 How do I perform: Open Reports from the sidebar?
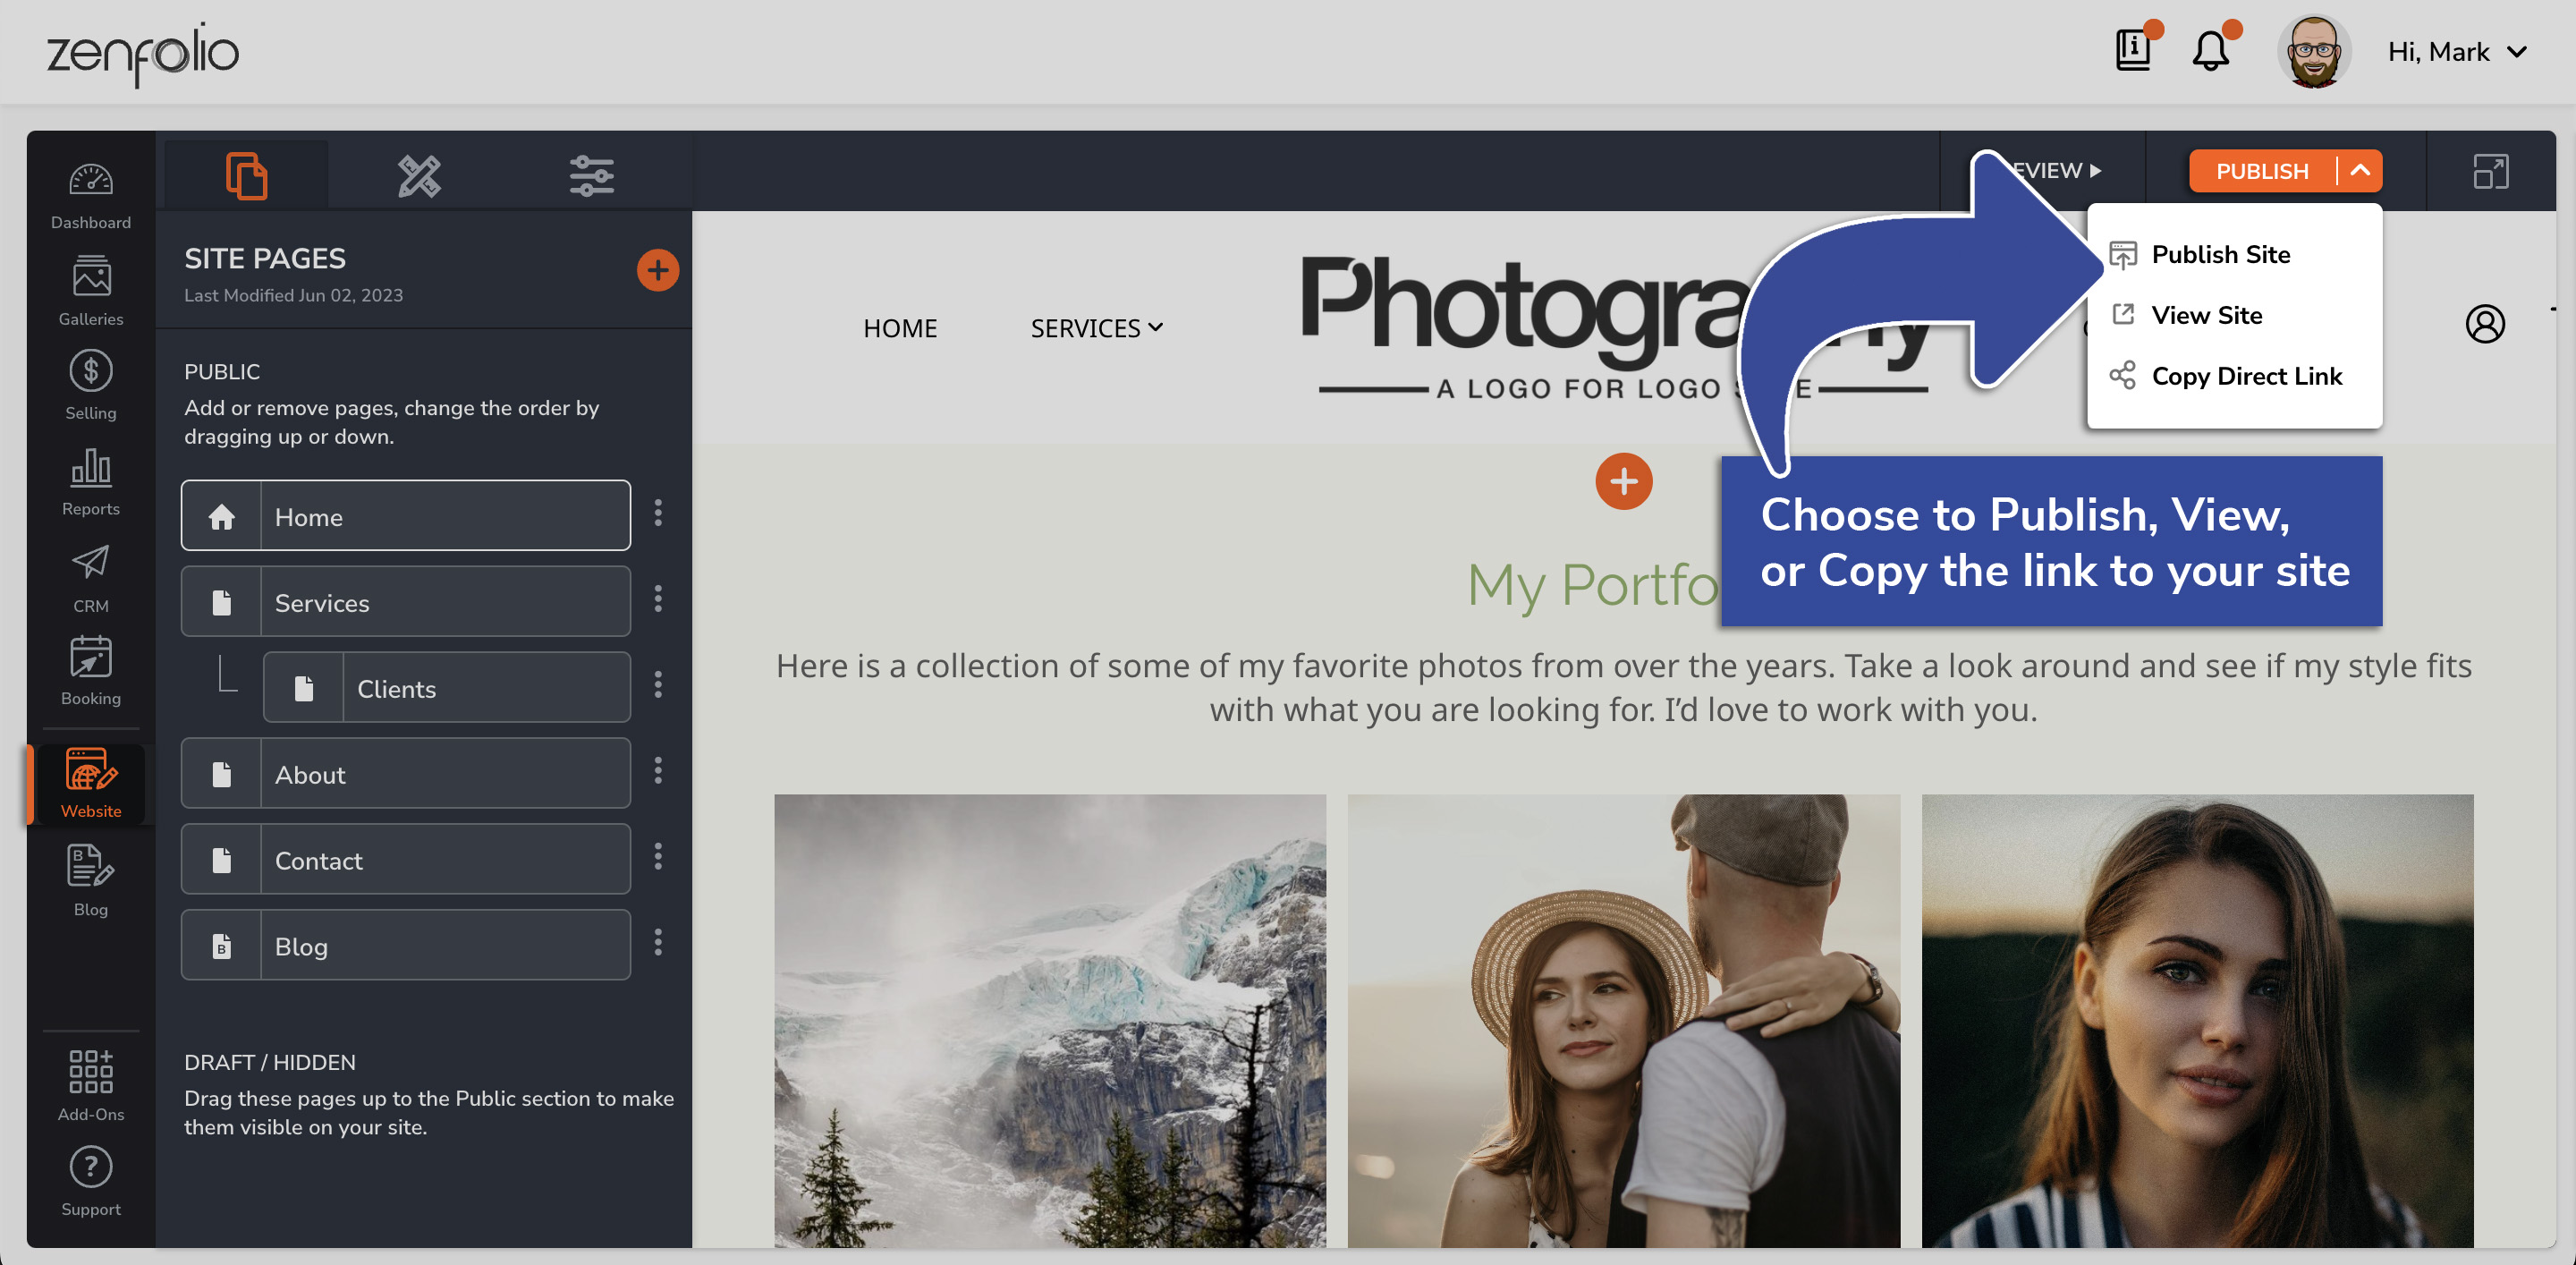point(90,481)
